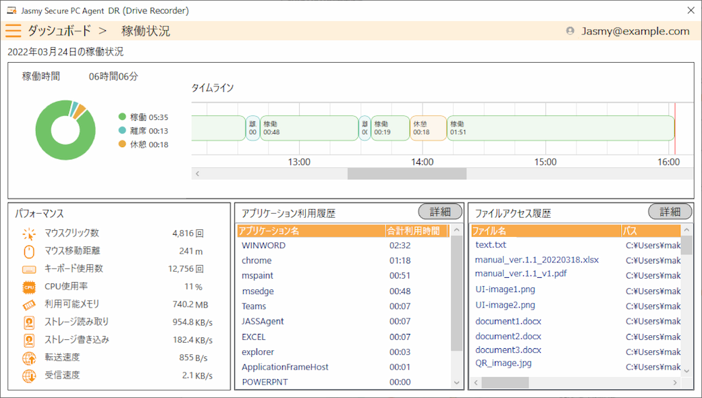This screenshot has width=702, height=398.
Task: Click the mouse movement distance icon
Action: [x=29, y=252]
